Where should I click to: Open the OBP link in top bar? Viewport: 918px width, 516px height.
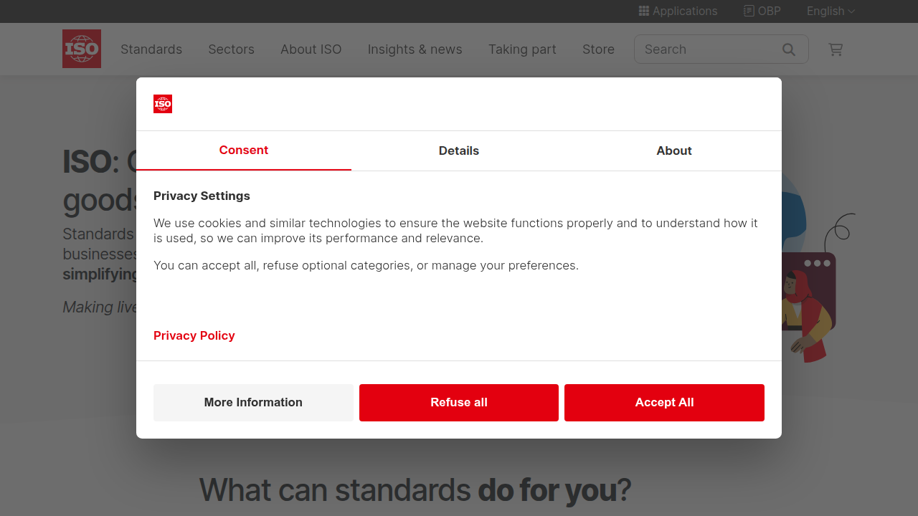762,11
